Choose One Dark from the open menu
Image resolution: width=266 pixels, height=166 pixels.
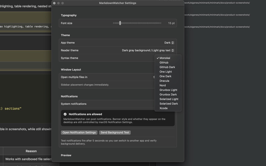(x=165, y=76)
